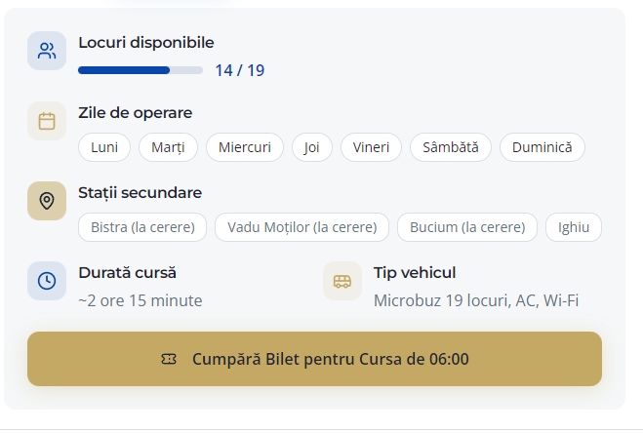This screenshot has width=643, height=433.
Task: Click the 14 / 19 seats count
Action: coord(240,70)
